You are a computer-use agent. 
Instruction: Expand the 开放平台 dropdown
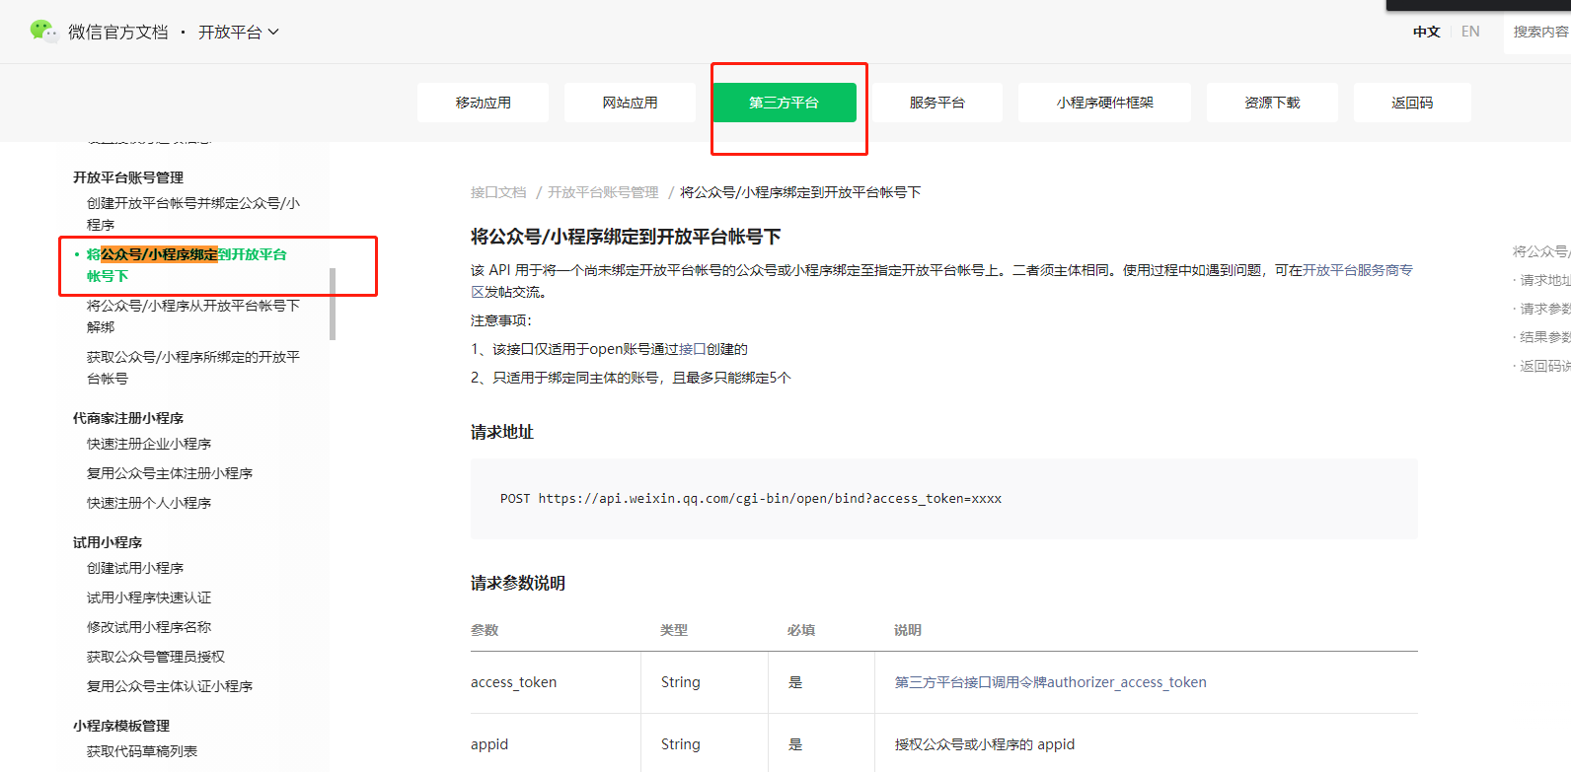239,33
